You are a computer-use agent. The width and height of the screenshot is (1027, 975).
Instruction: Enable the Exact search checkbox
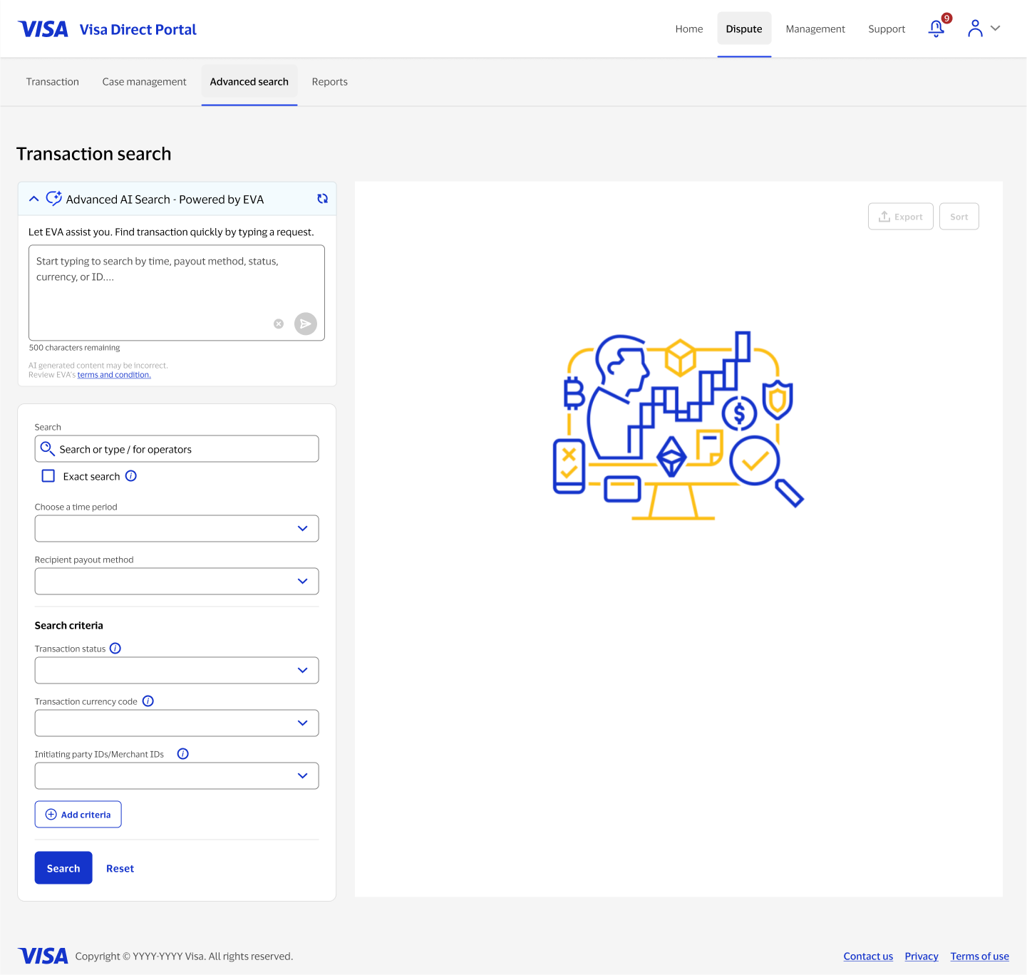point(48,475)
